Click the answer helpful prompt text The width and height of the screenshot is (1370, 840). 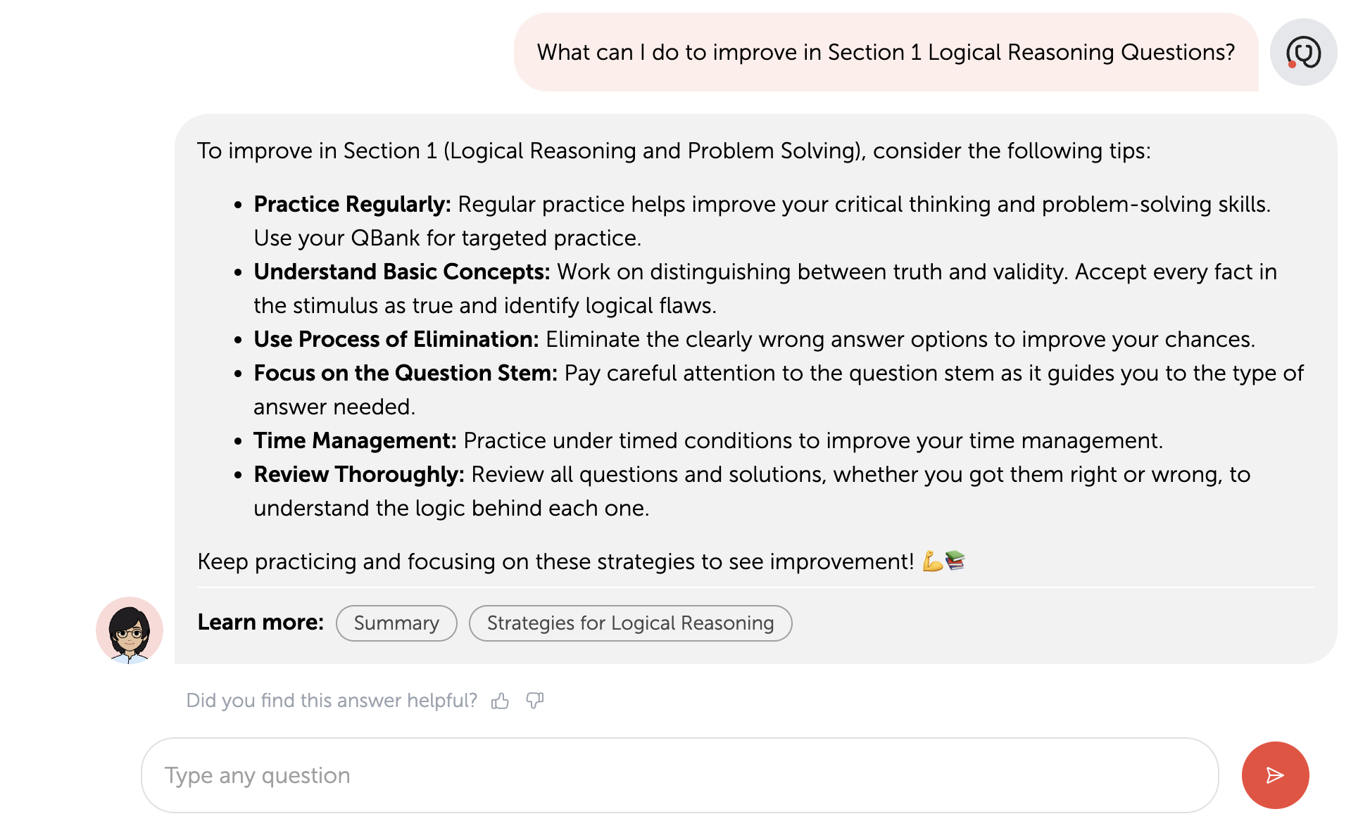pos(332,701)
